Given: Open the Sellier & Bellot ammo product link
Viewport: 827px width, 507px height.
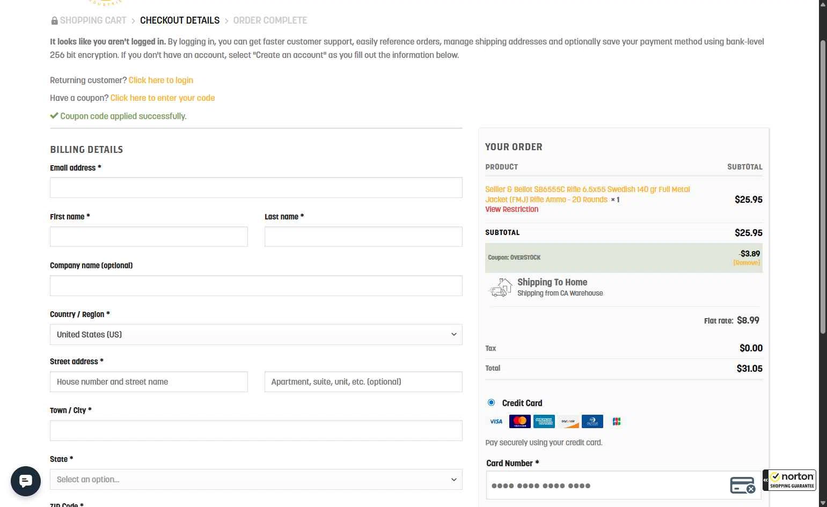Looking at the screenshot, I should tap(587, 194).
